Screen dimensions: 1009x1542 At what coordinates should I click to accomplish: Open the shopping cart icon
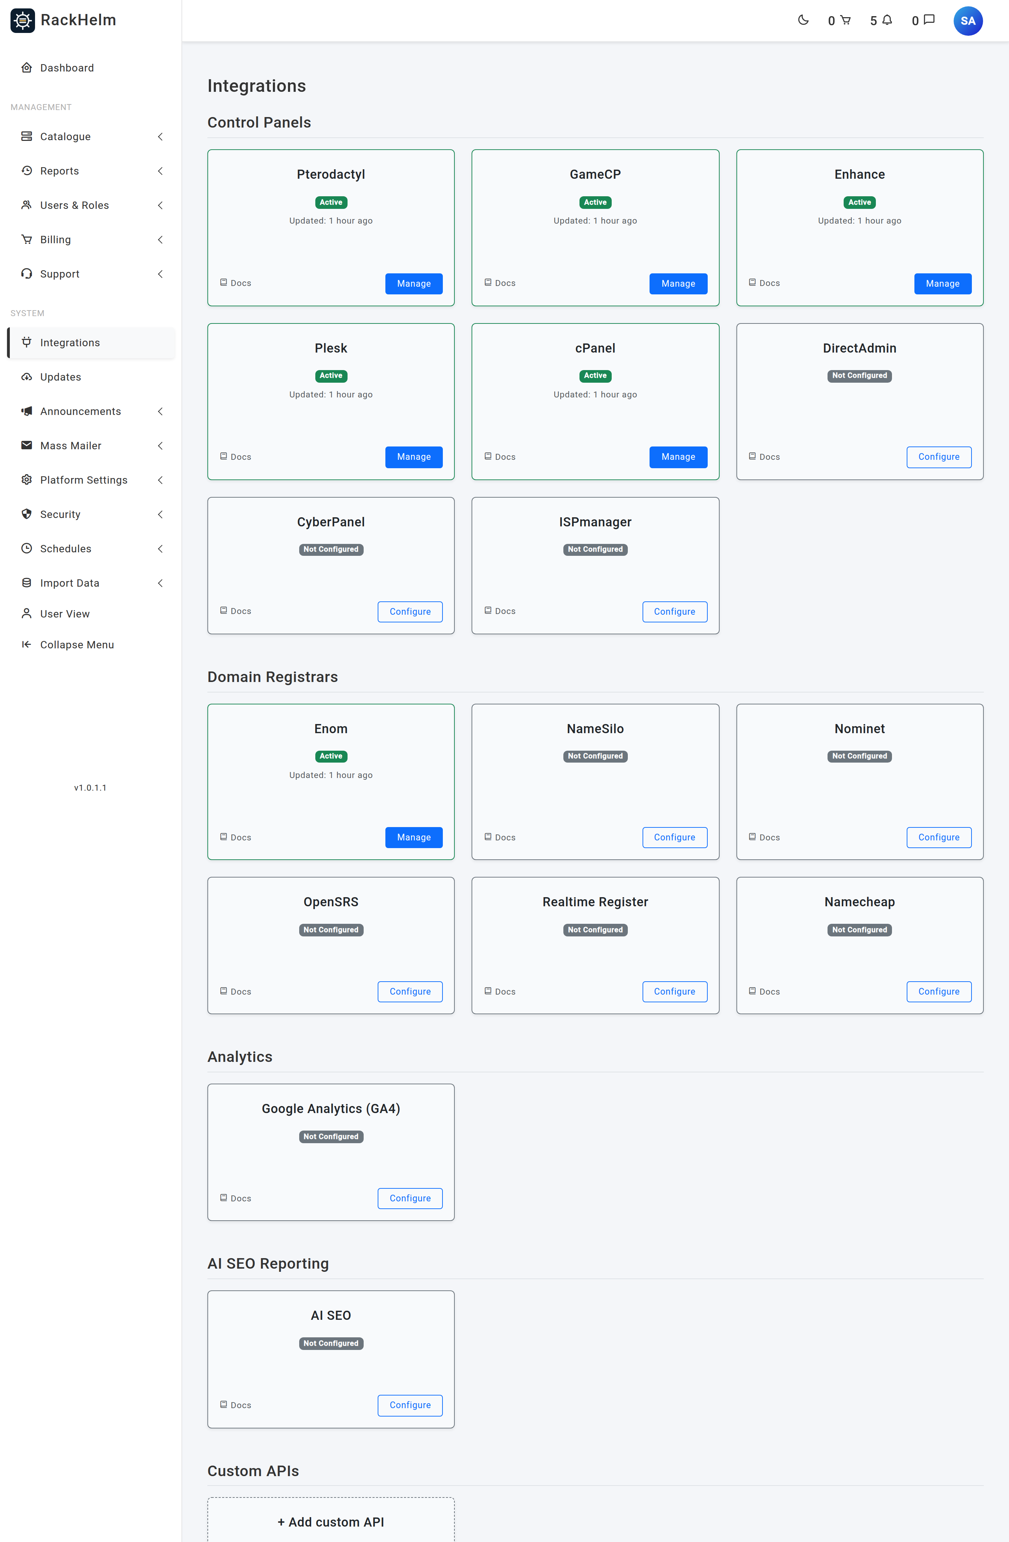click(x=845, y=20)
